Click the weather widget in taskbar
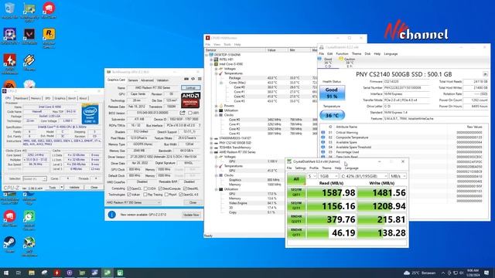Image resolution: width=495 pixels, height=278 pixels. [419, 273]
